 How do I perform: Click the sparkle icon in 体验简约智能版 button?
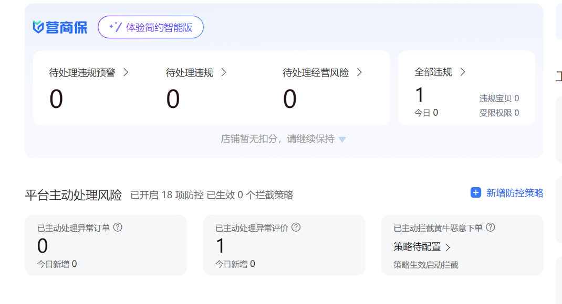coord(115,27)
